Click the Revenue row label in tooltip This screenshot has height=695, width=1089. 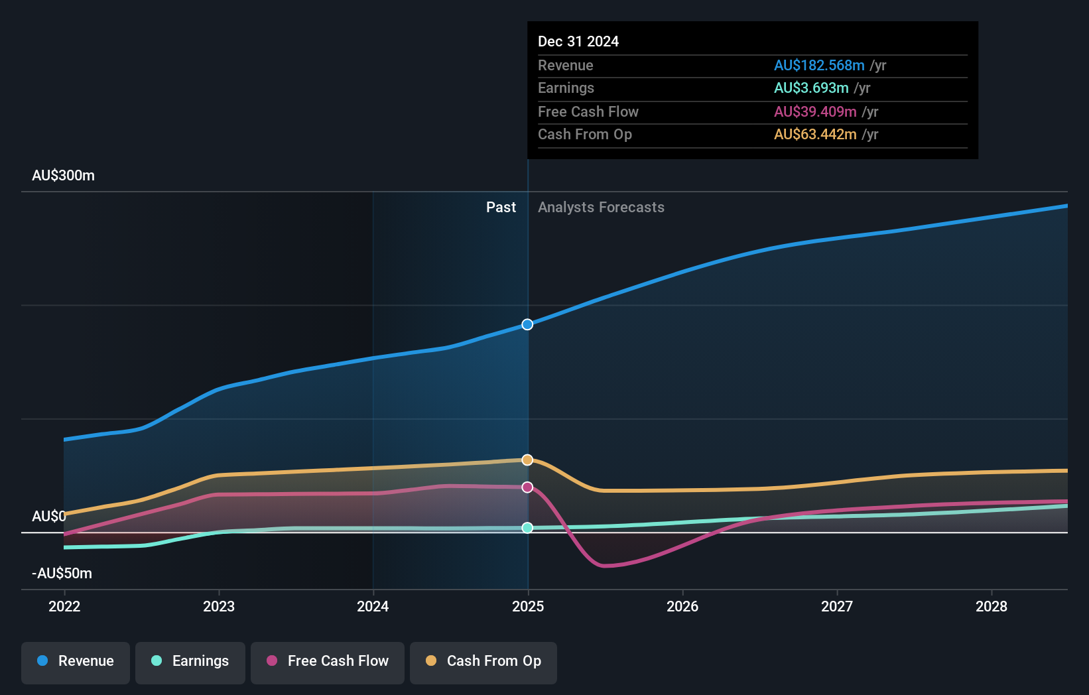pyautogui.click(x=566, y=66)
